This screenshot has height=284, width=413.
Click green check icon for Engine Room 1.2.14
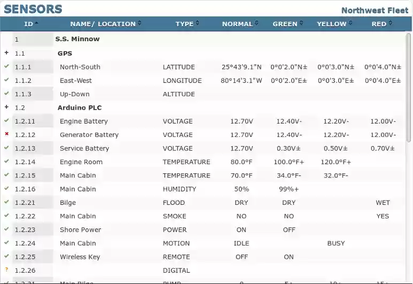tap(6, 161)
